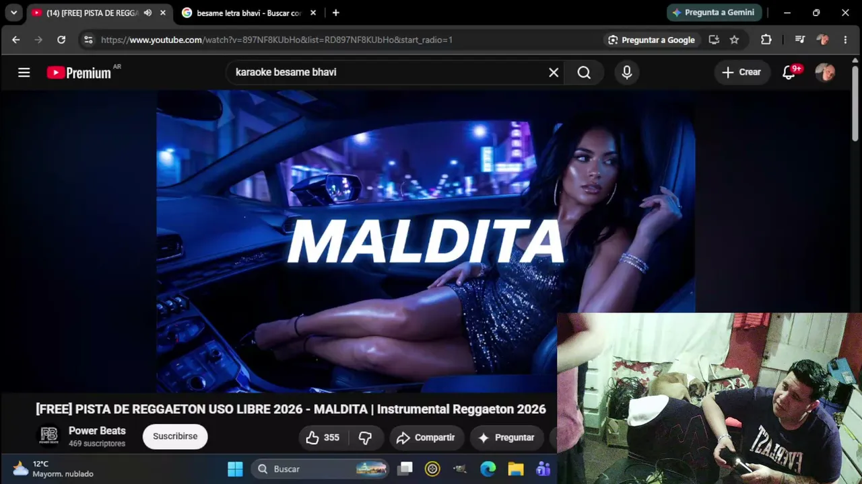Viewport: 862px width, 484px height.
Task: Clear the YouTube search query
Action: [554, 73]
